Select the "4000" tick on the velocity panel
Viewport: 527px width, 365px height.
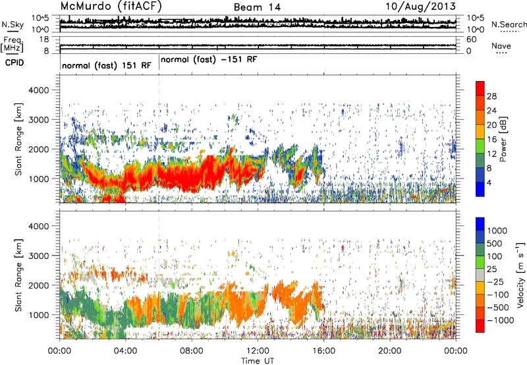(x=38, y=226)
